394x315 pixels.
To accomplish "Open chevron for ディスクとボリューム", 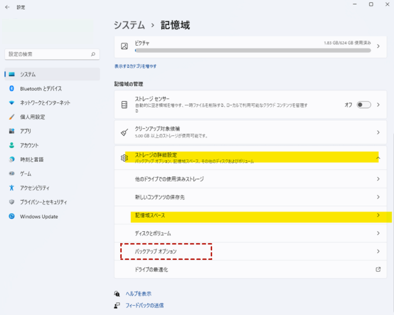I will 378,233.
